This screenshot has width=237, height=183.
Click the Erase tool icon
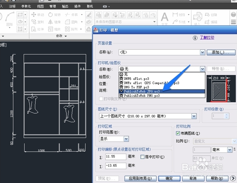pyautogui.click(x=89, y=15)
